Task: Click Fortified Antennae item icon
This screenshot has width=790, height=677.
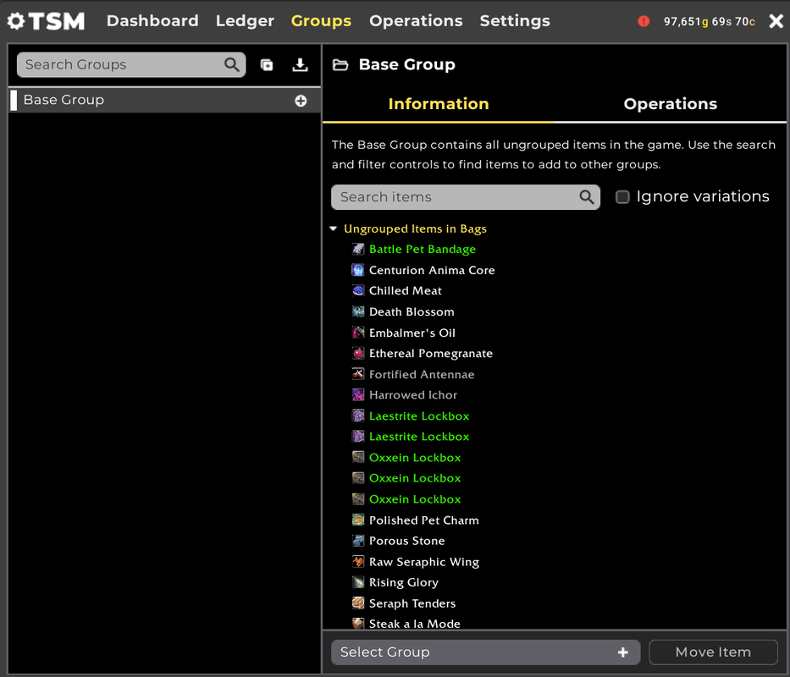Action: point(358,374)
